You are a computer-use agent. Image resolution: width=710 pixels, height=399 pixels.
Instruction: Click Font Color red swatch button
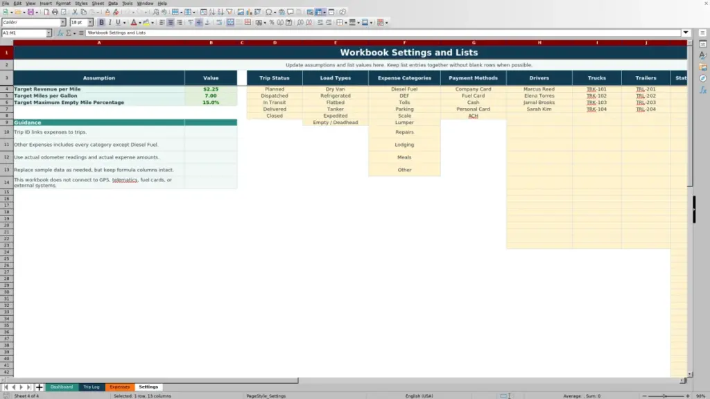point(134,22)
